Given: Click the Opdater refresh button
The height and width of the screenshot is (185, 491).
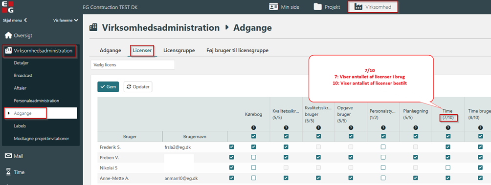Looking at the screenshot, I should click(x=138, y=87).
